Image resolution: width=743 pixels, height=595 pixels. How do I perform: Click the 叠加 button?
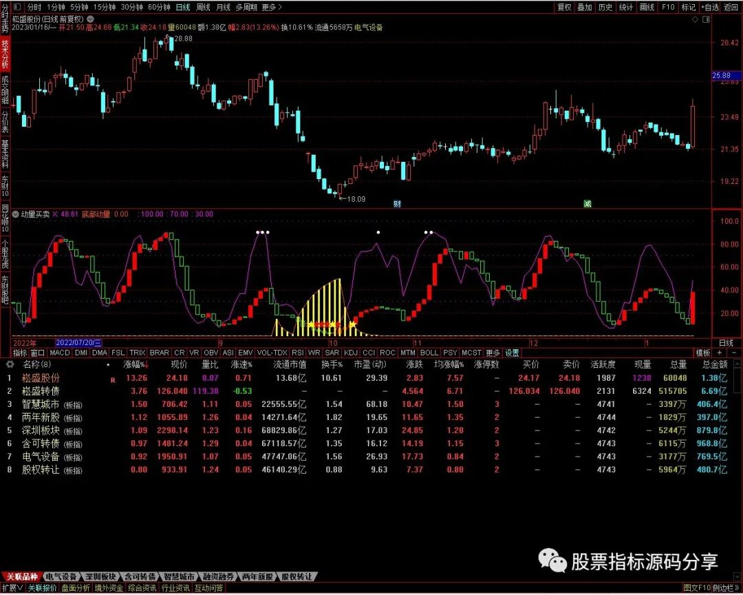(585, 7)
